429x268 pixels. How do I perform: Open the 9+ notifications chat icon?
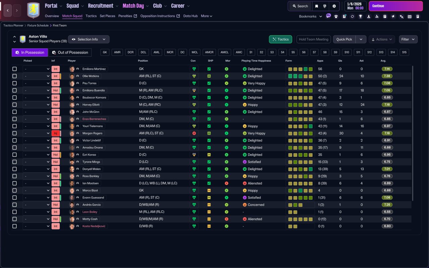pos(328,16)
